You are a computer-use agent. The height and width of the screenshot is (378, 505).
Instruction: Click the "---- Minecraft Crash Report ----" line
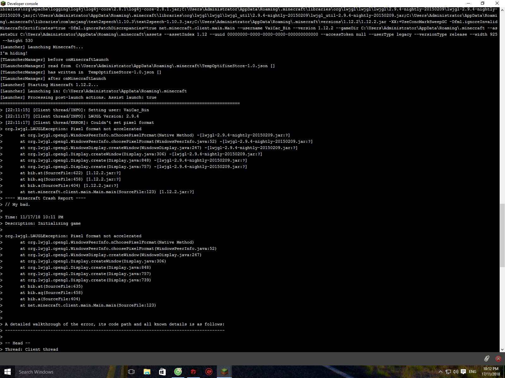pos(43,198)
